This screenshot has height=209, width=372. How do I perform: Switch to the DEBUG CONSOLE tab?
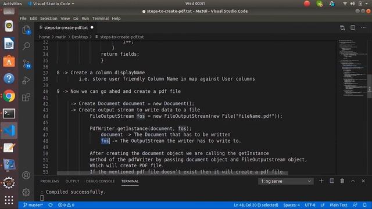100,181
